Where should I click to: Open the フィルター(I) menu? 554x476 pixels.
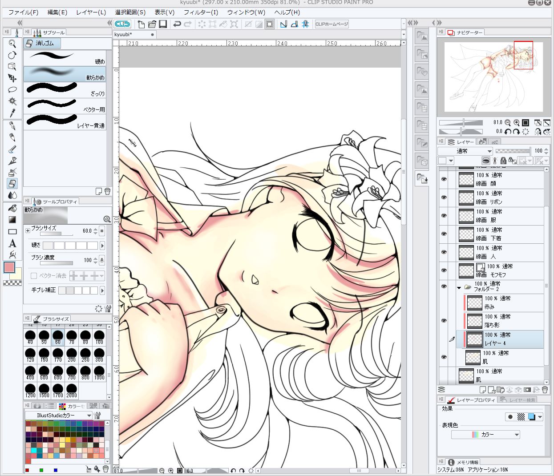click(x=201, y=12)
